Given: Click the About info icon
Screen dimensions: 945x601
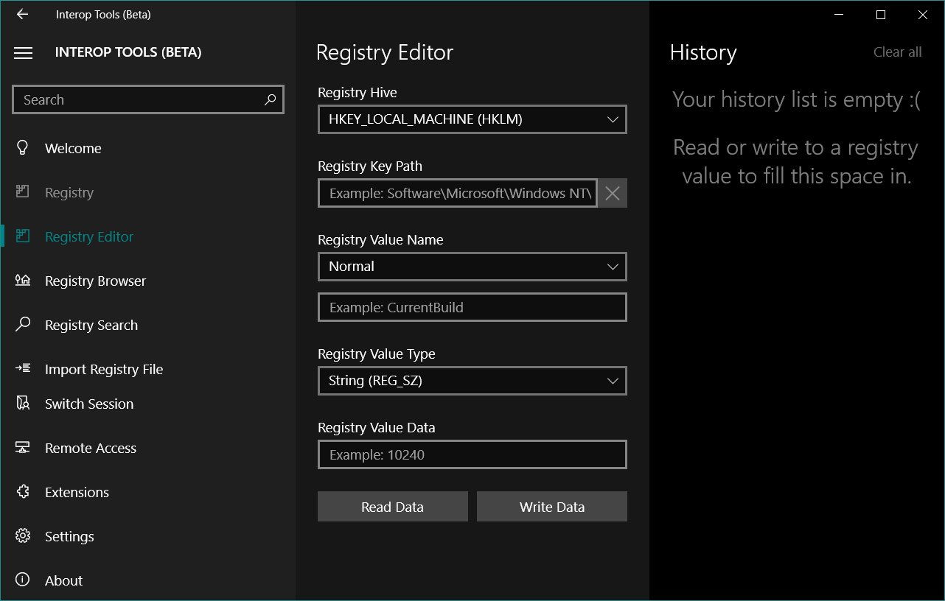Looking at the screenshot, I should tap(23, 580).
